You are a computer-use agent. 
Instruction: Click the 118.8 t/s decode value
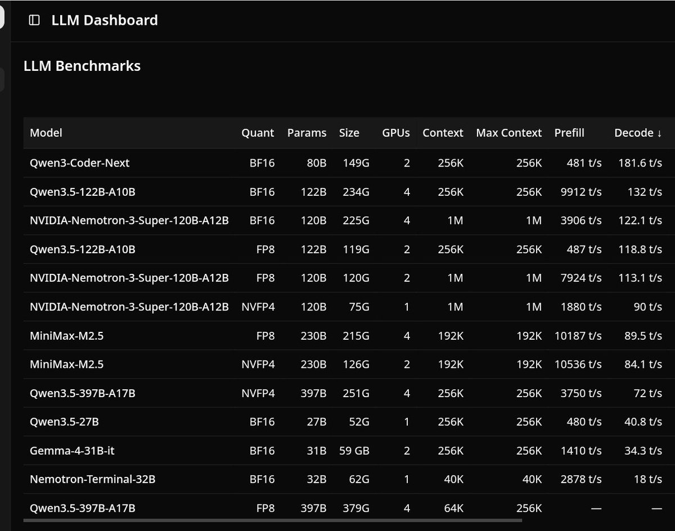click(640, 249)
